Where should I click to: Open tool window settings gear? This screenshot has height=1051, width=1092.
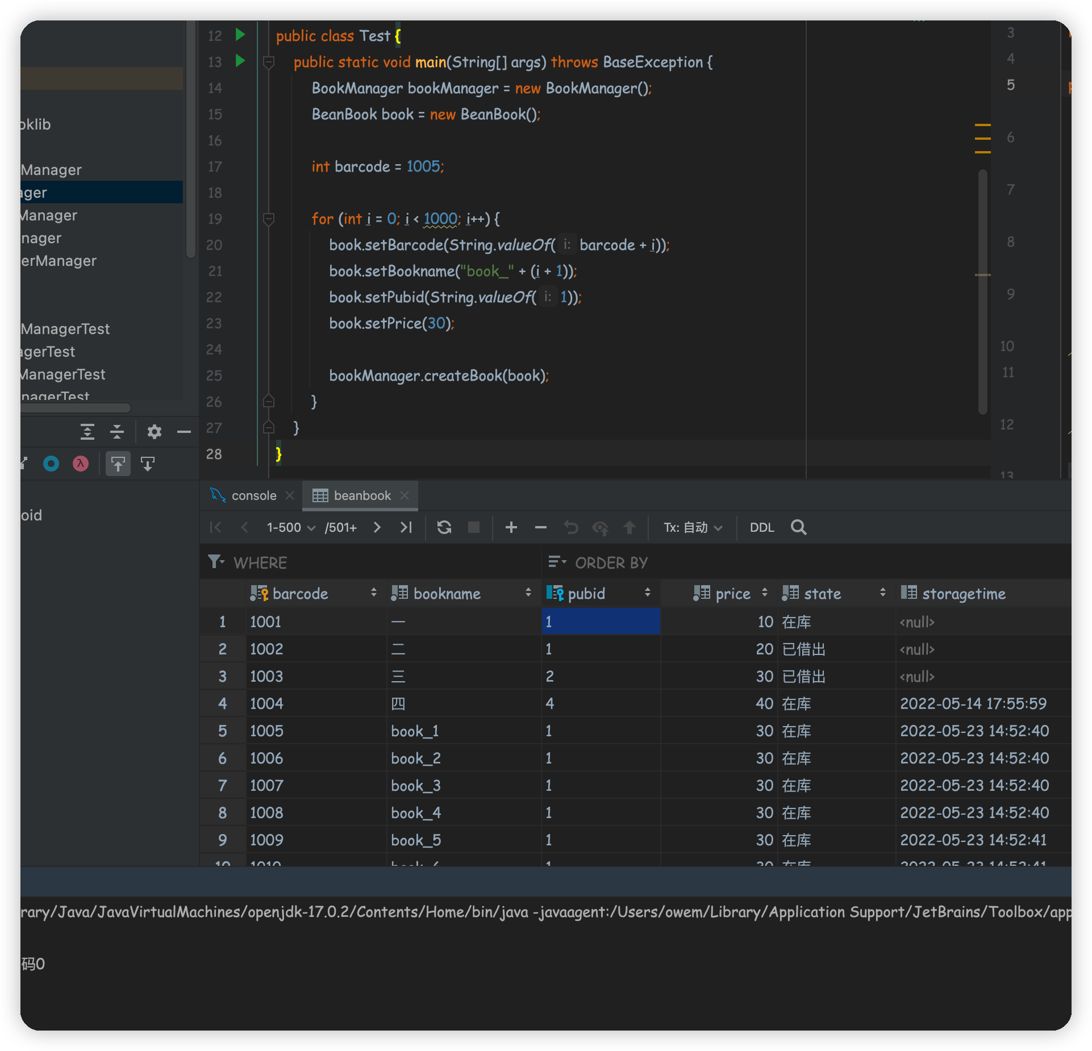(155, 432)
